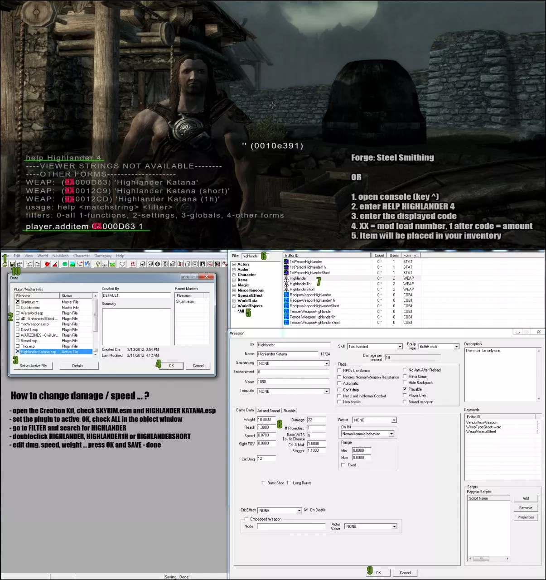The height and width of the screenshot is (580, 546).
Task: Click the red graph toolbar icon
Action: click(x=133, y=264)
